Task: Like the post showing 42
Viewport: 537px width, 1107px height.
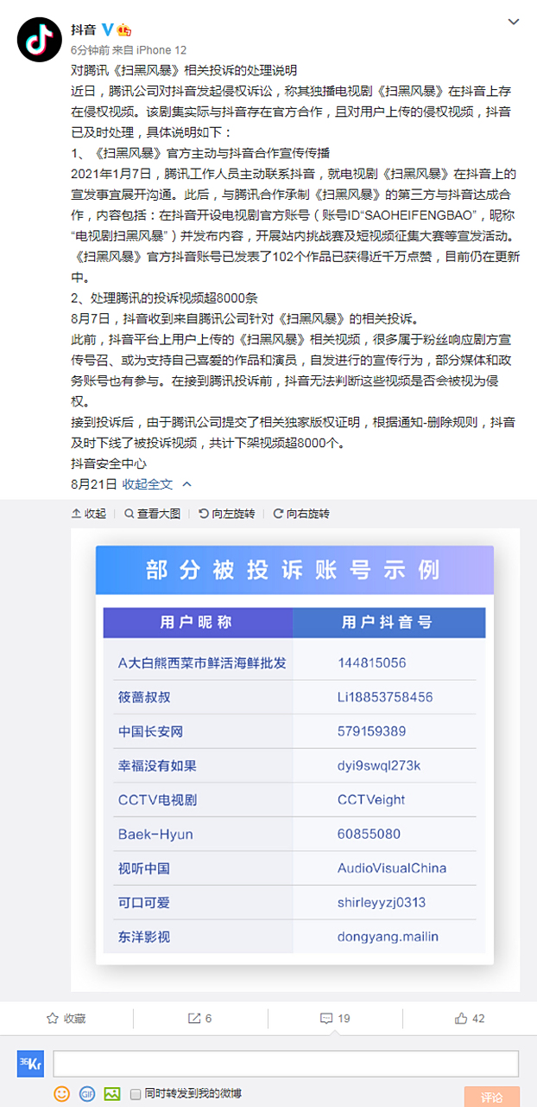Action: click(x=470, y=1019)
